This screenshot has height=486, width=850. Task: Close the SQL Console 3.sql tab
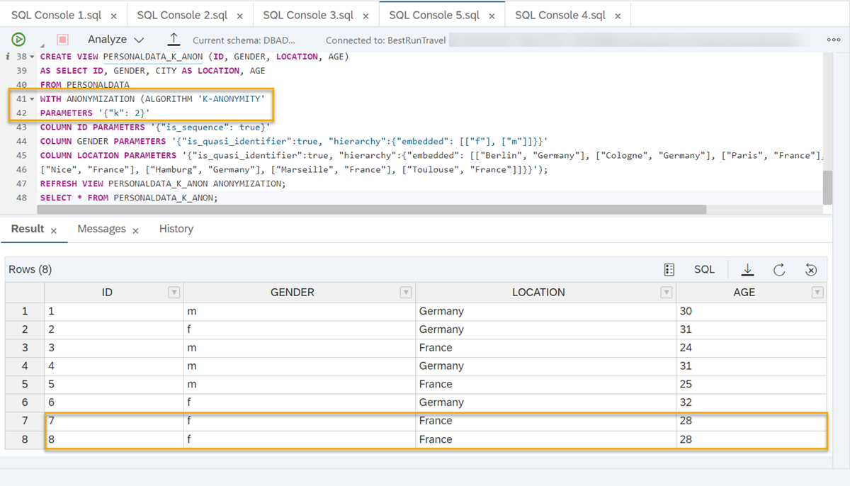coord(366,16)
